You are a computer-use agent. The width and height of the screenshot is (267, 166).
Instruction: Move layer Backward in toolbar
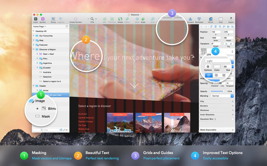point(199,19)
